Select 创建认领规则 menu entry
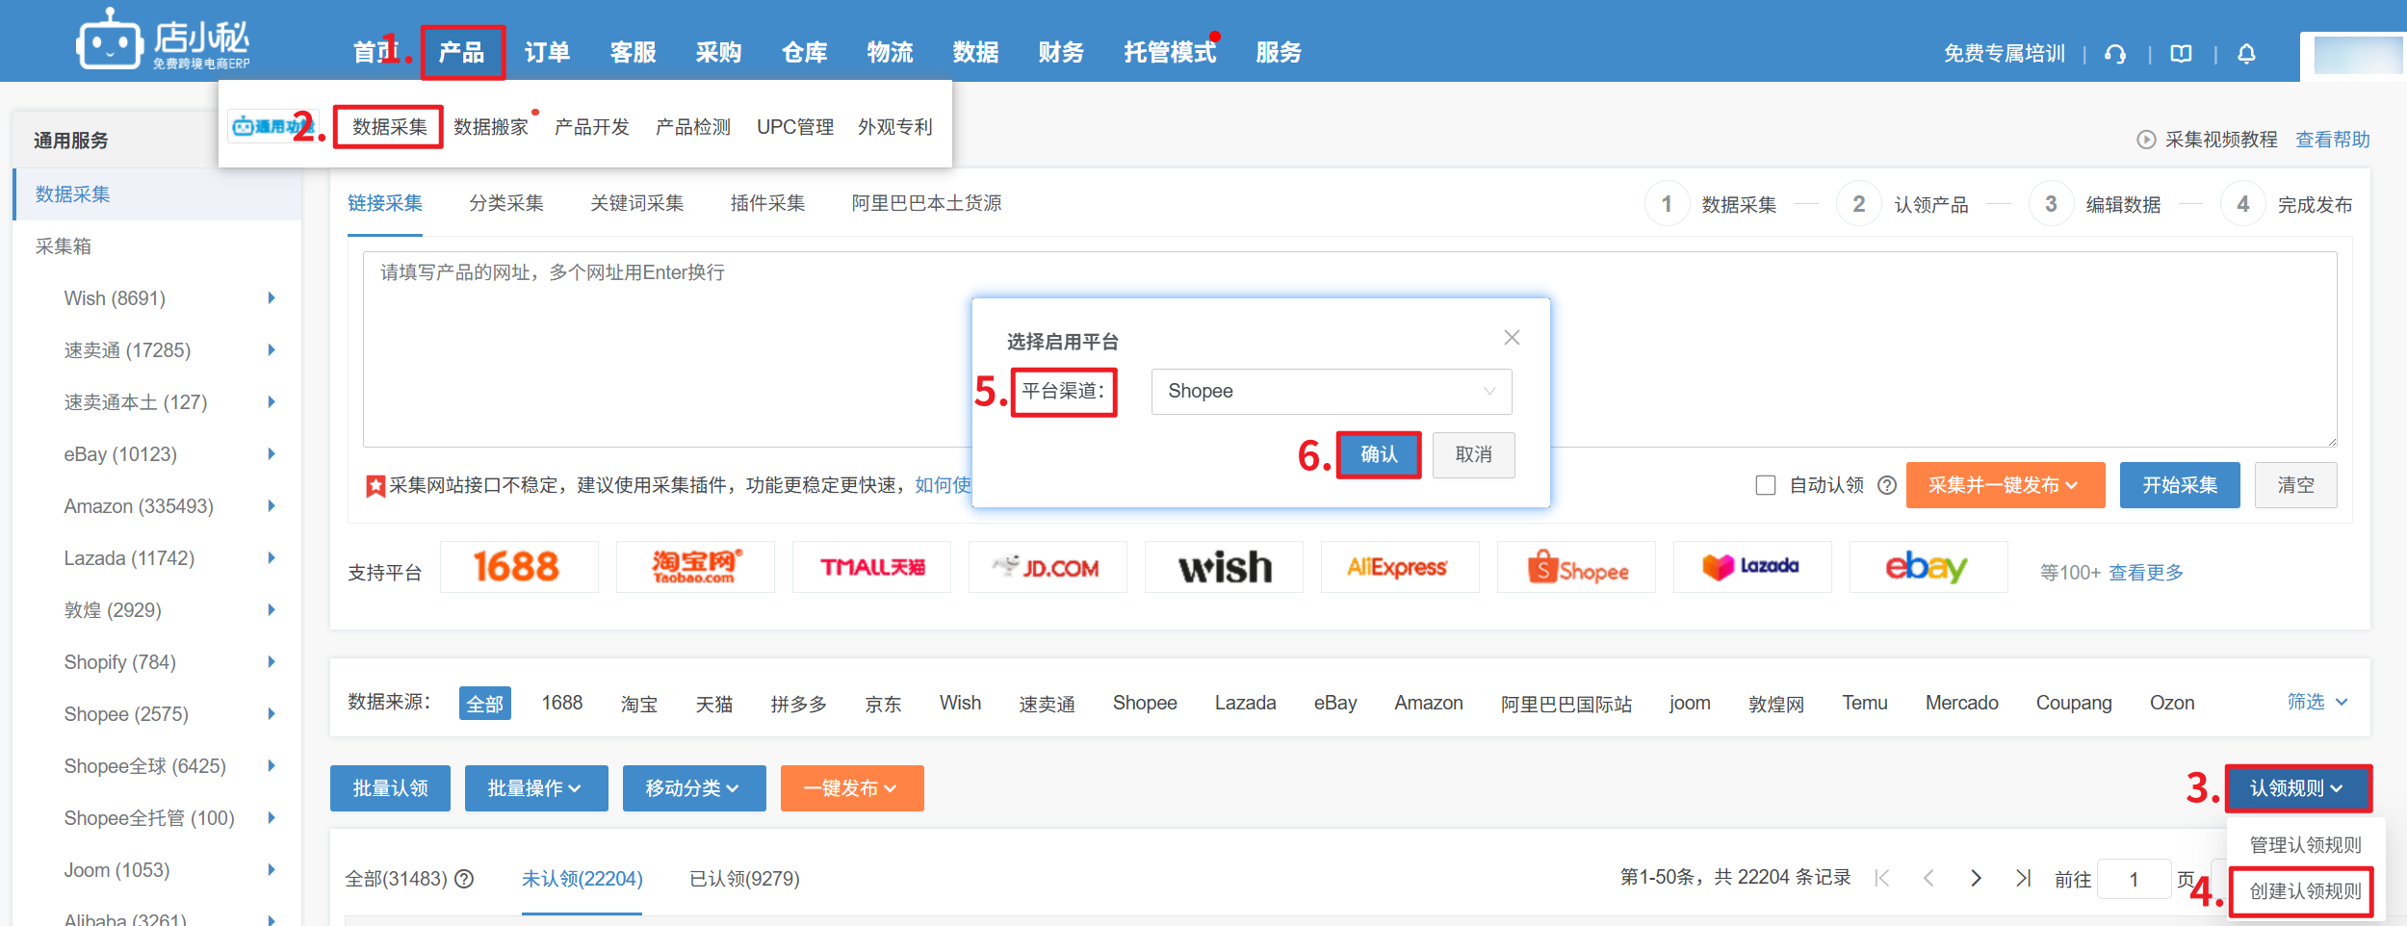Viewport: 2407px width, 926px height. pyautogui.click(x=2305, y=891)
